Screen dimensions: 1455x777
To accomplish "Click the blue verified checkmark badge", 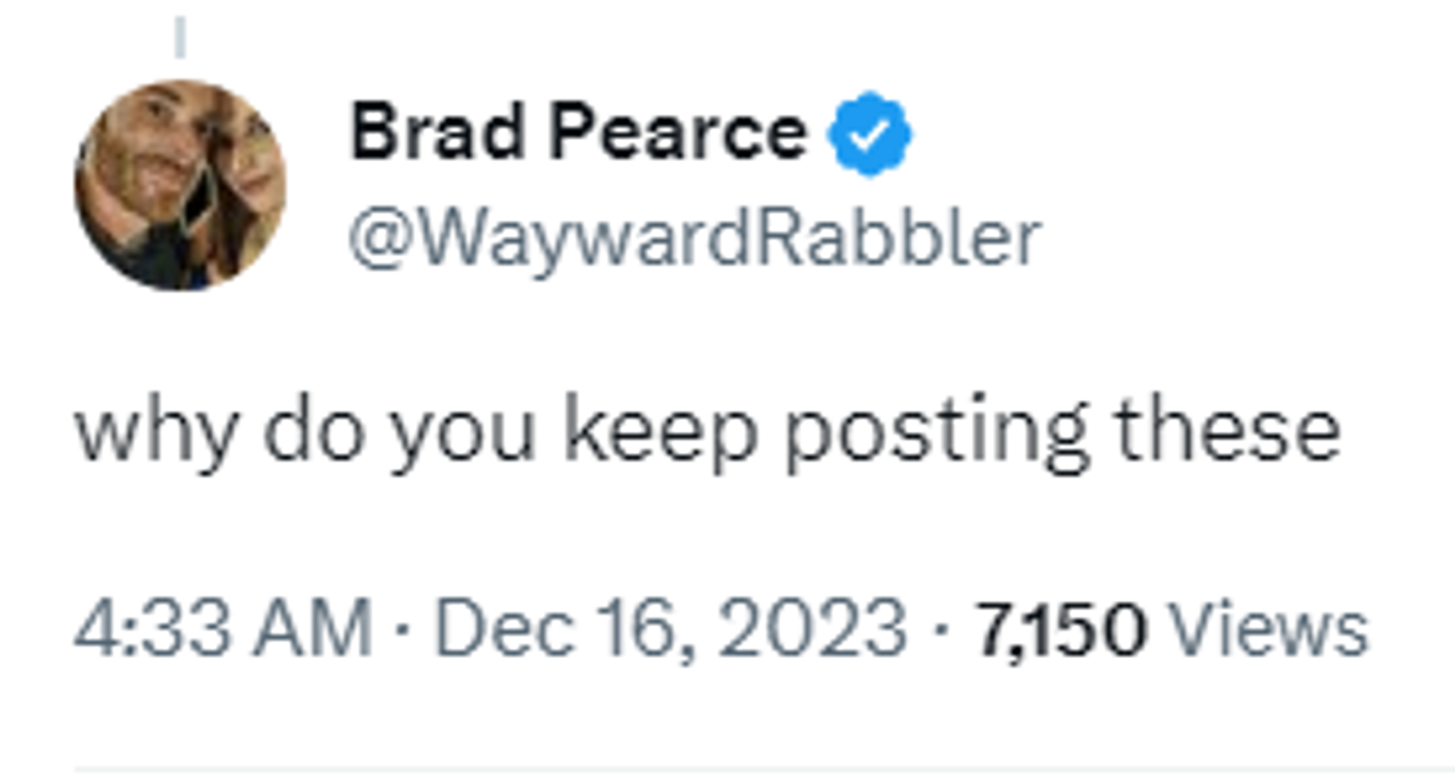I will point(870,134).
